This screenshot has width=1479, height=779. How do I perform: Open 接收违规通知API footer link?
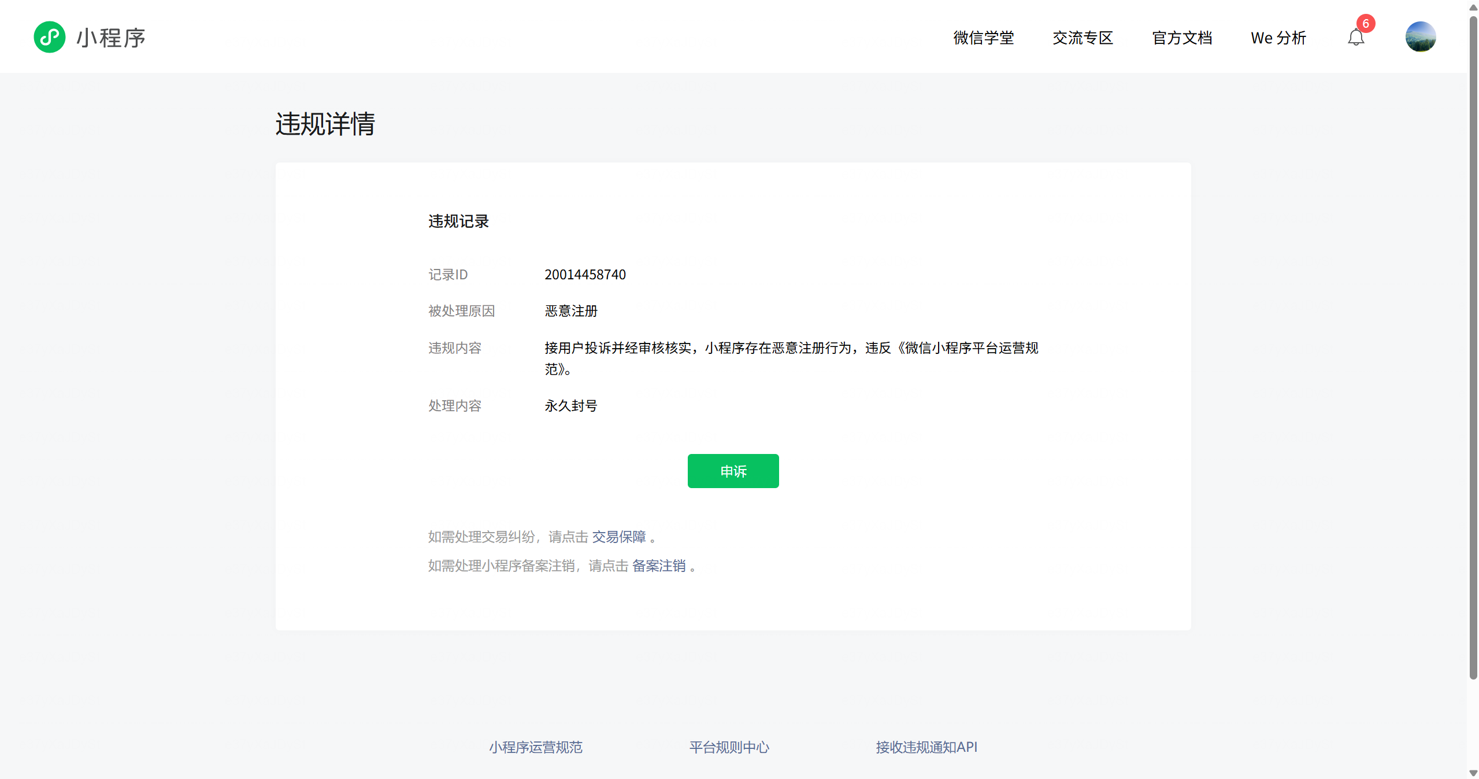point(926,747)
